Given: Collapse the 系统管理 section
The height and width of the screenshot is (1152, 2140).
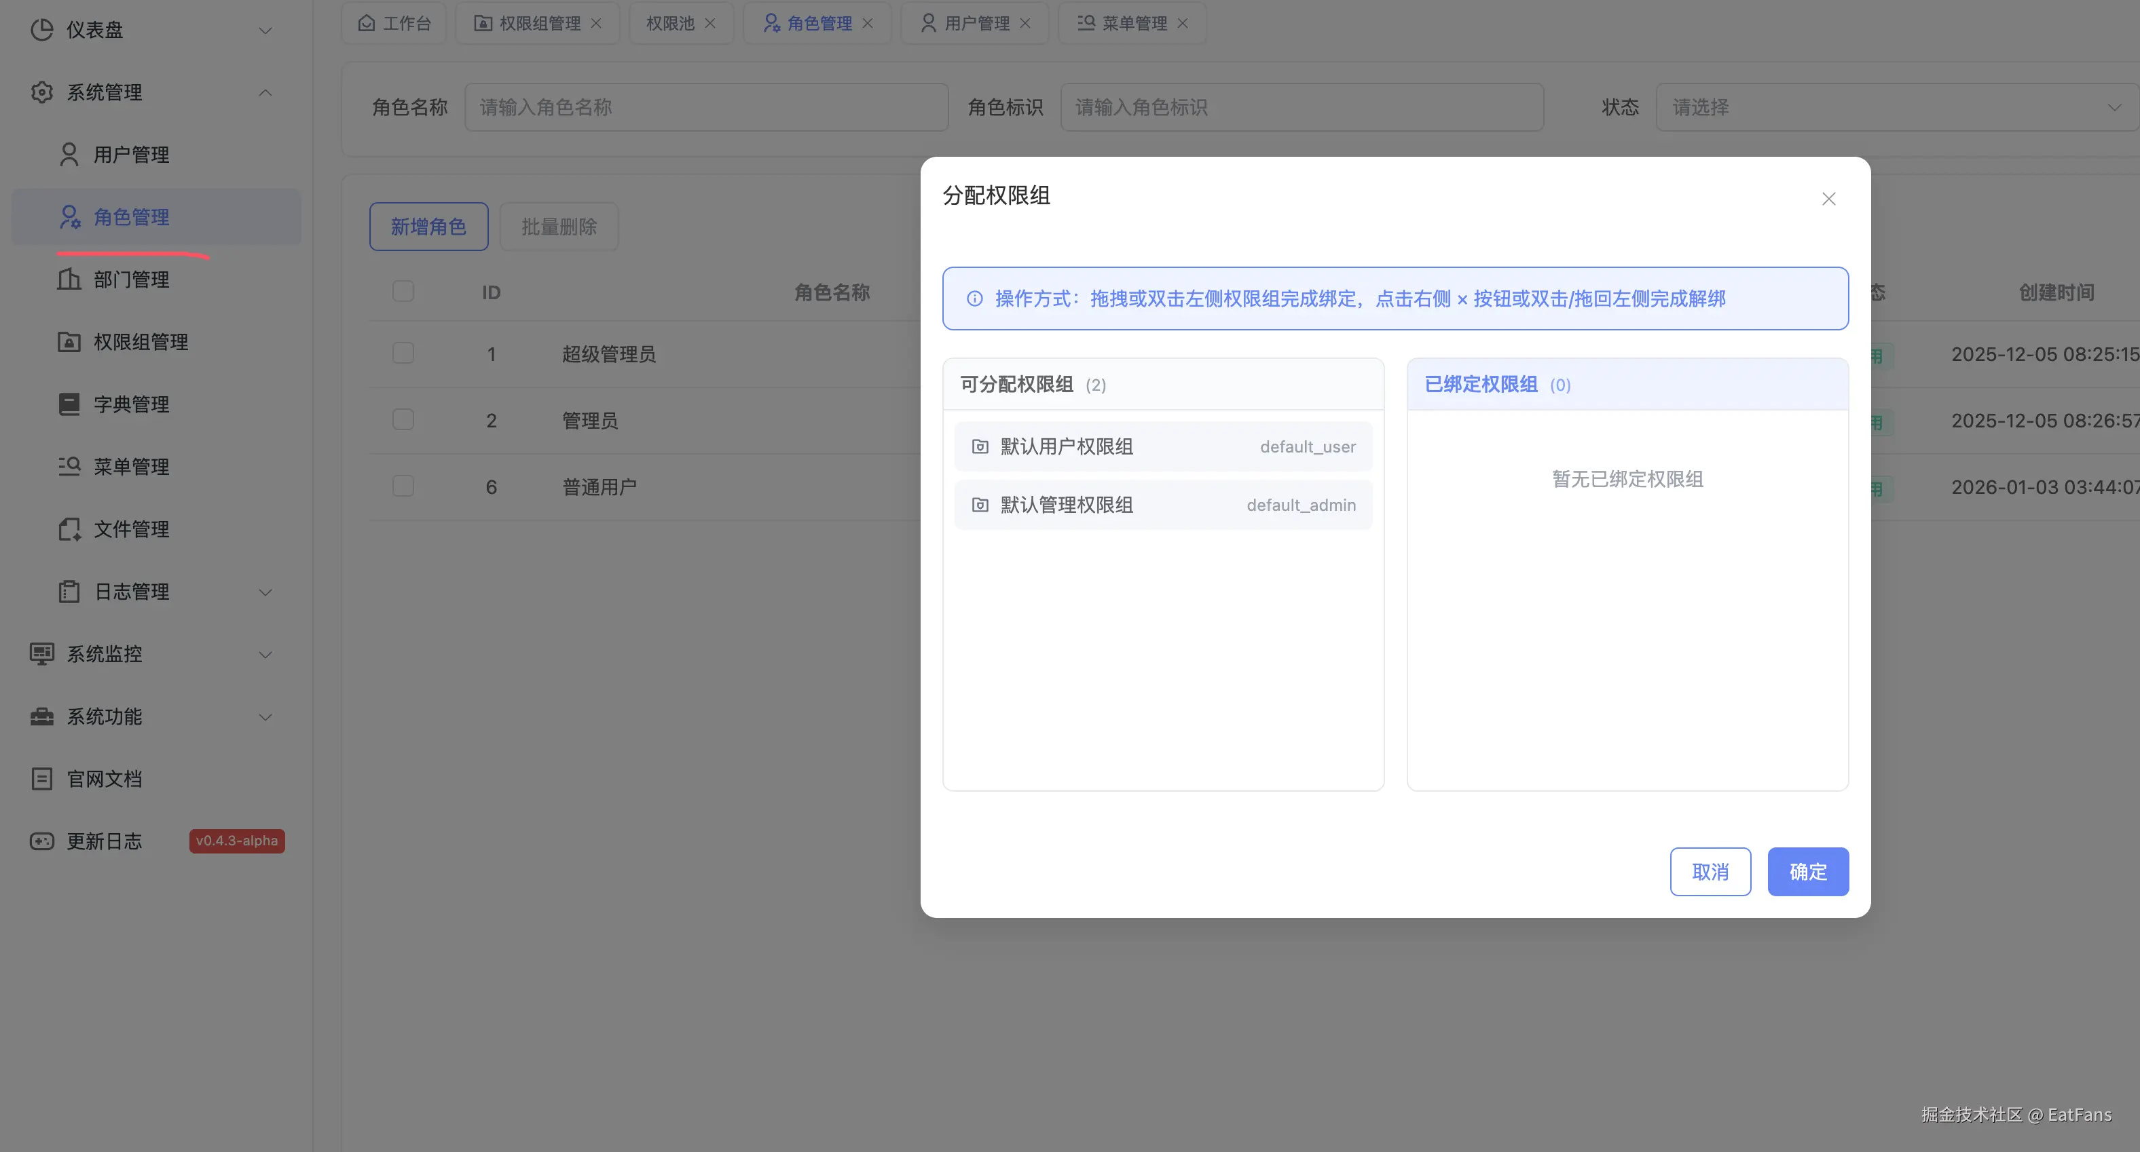Looking at the screenshot, I should coord(265,92).
